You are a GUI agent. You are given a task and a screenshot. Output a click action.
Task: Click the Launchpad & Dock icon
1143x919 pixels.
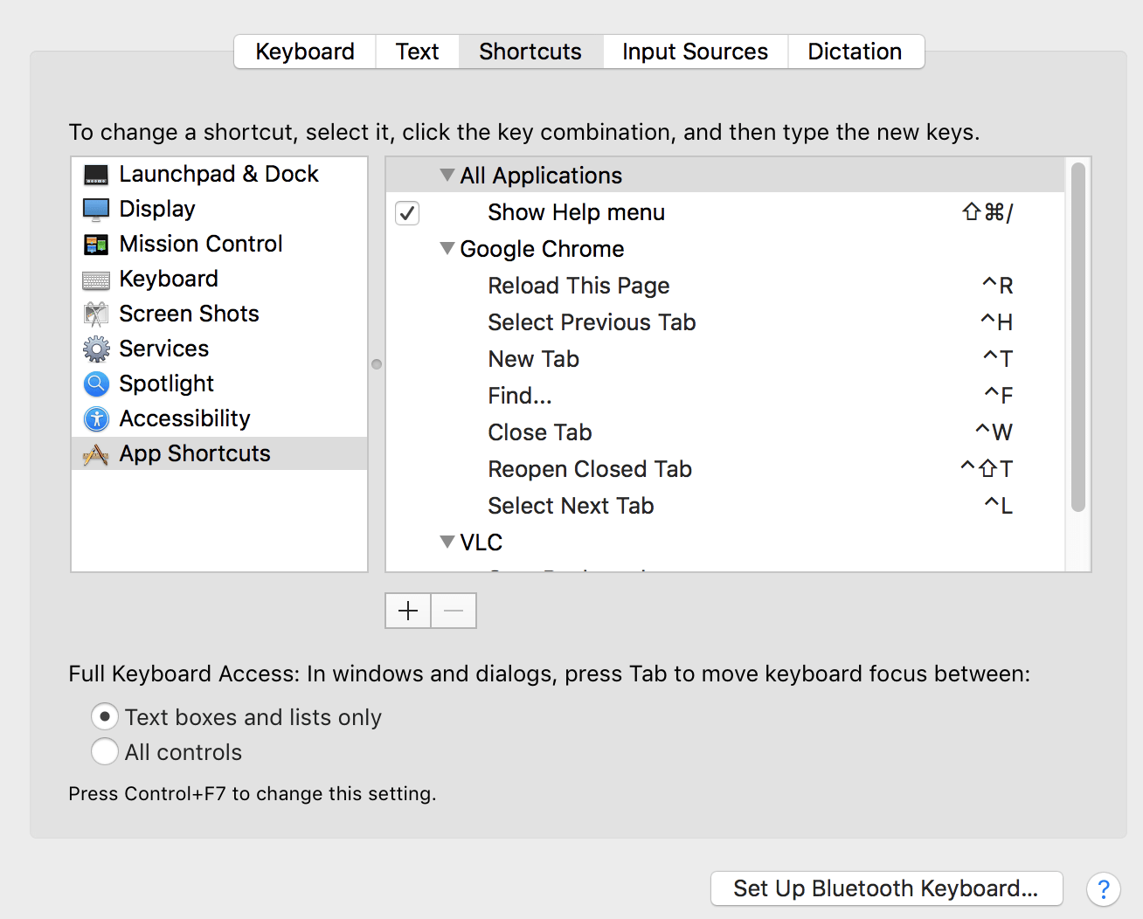point(96,175)
